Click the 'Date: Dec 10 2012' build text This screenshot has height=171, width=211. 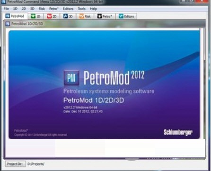[83, 111]
